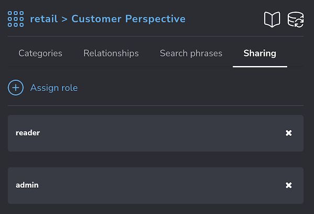The width and height of the screenshot is (314, 214).
Task: Select the reader role row
Action: 155,133
